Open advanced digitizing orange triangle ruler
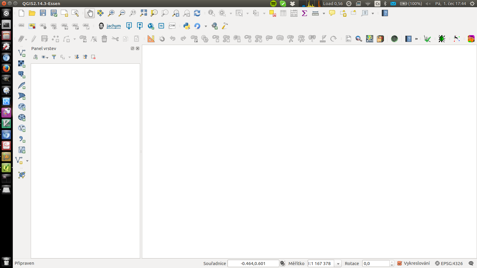The height and width of the screenshot is (268, 477). click(151, 39)
